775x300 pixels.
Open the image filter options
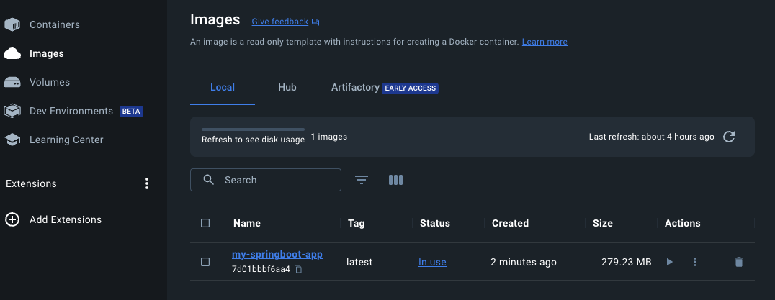362,180
